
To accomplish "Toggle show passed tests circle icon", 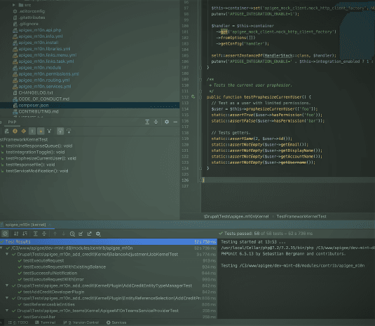I will click(5, 234).
